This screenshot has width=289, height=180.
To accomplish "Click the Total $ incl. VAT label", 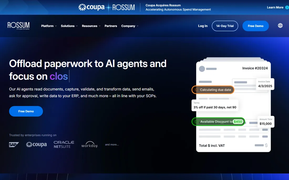I will click(212, 145).
